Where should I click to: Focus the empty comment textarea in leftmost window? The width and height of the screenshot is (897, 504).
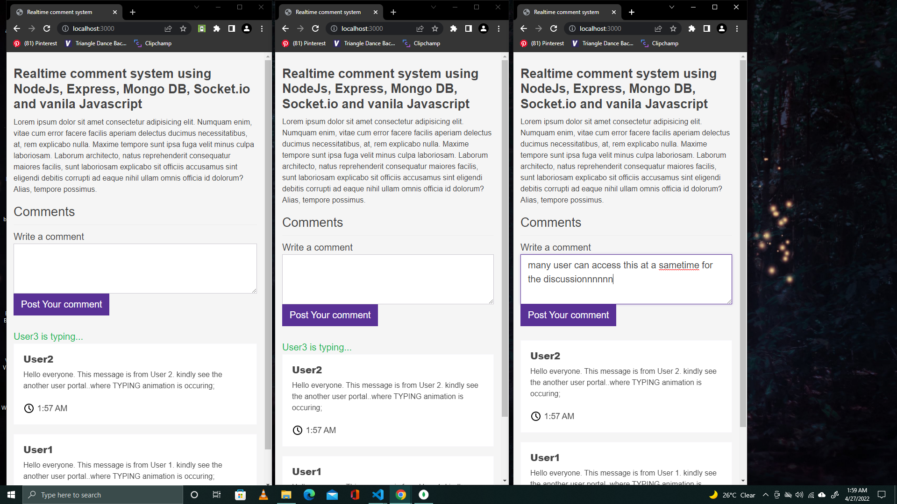[135, 268]
